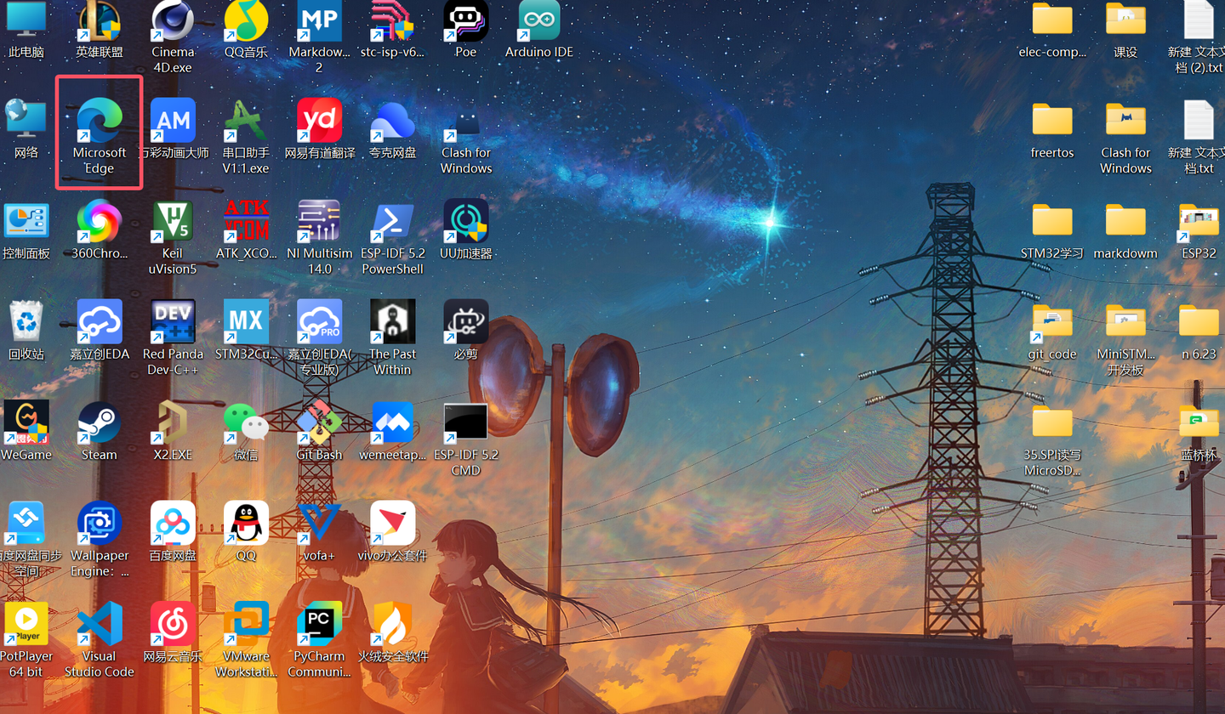Click the UU加速器 icon
Screen dimensions: 1225x714
tap(465, 221)
